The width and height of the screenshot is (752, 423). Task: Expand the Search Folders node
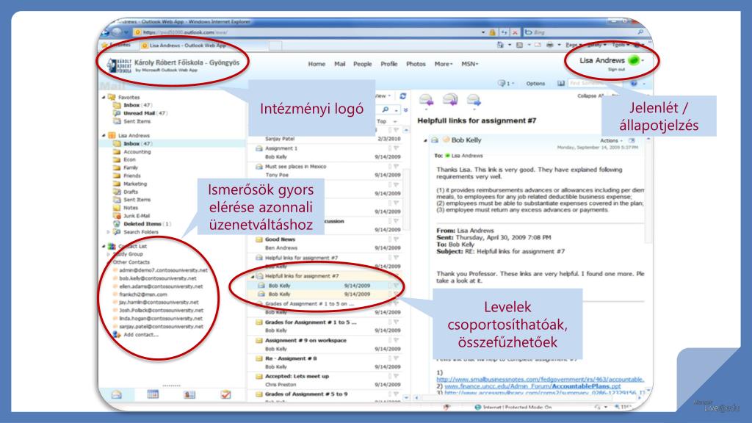click(108, 232)
